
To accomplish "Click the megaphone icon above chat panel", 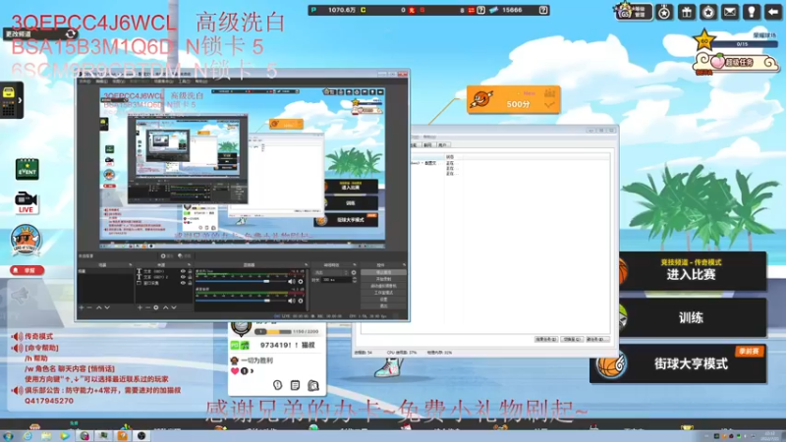I will coord(20,297).
